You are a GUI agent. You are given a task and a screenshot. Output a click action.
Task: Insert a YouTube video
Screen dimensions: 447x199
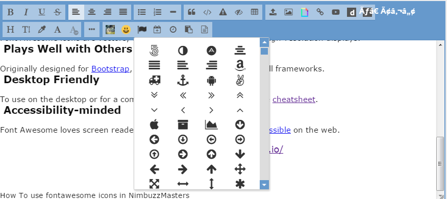[336, 12]
